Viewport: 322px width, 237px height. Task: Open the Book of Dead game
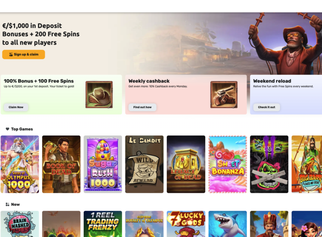click(61, 164)
